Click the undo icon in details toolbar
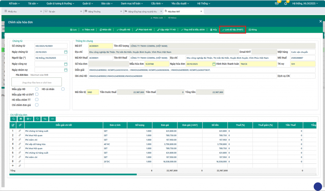The width and height of the screenshot is (325, 191). (37, 119)
